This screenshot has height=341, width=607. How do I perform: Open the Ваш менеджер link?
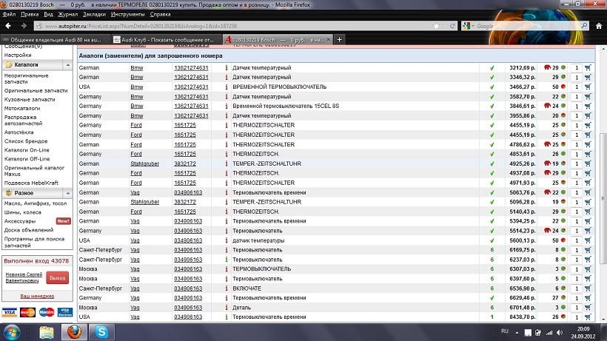[35, 295]
